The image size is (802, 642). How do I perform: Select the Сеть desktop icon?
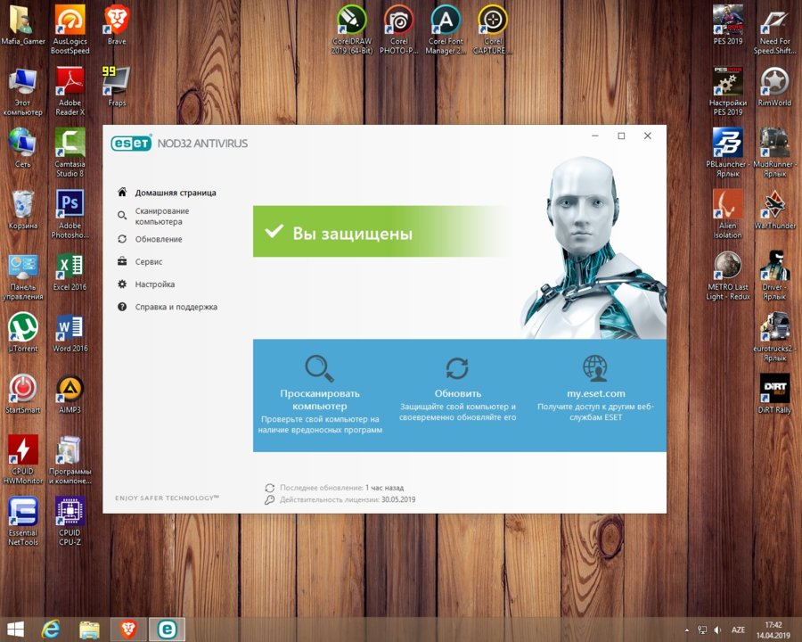tap(23, 149)
